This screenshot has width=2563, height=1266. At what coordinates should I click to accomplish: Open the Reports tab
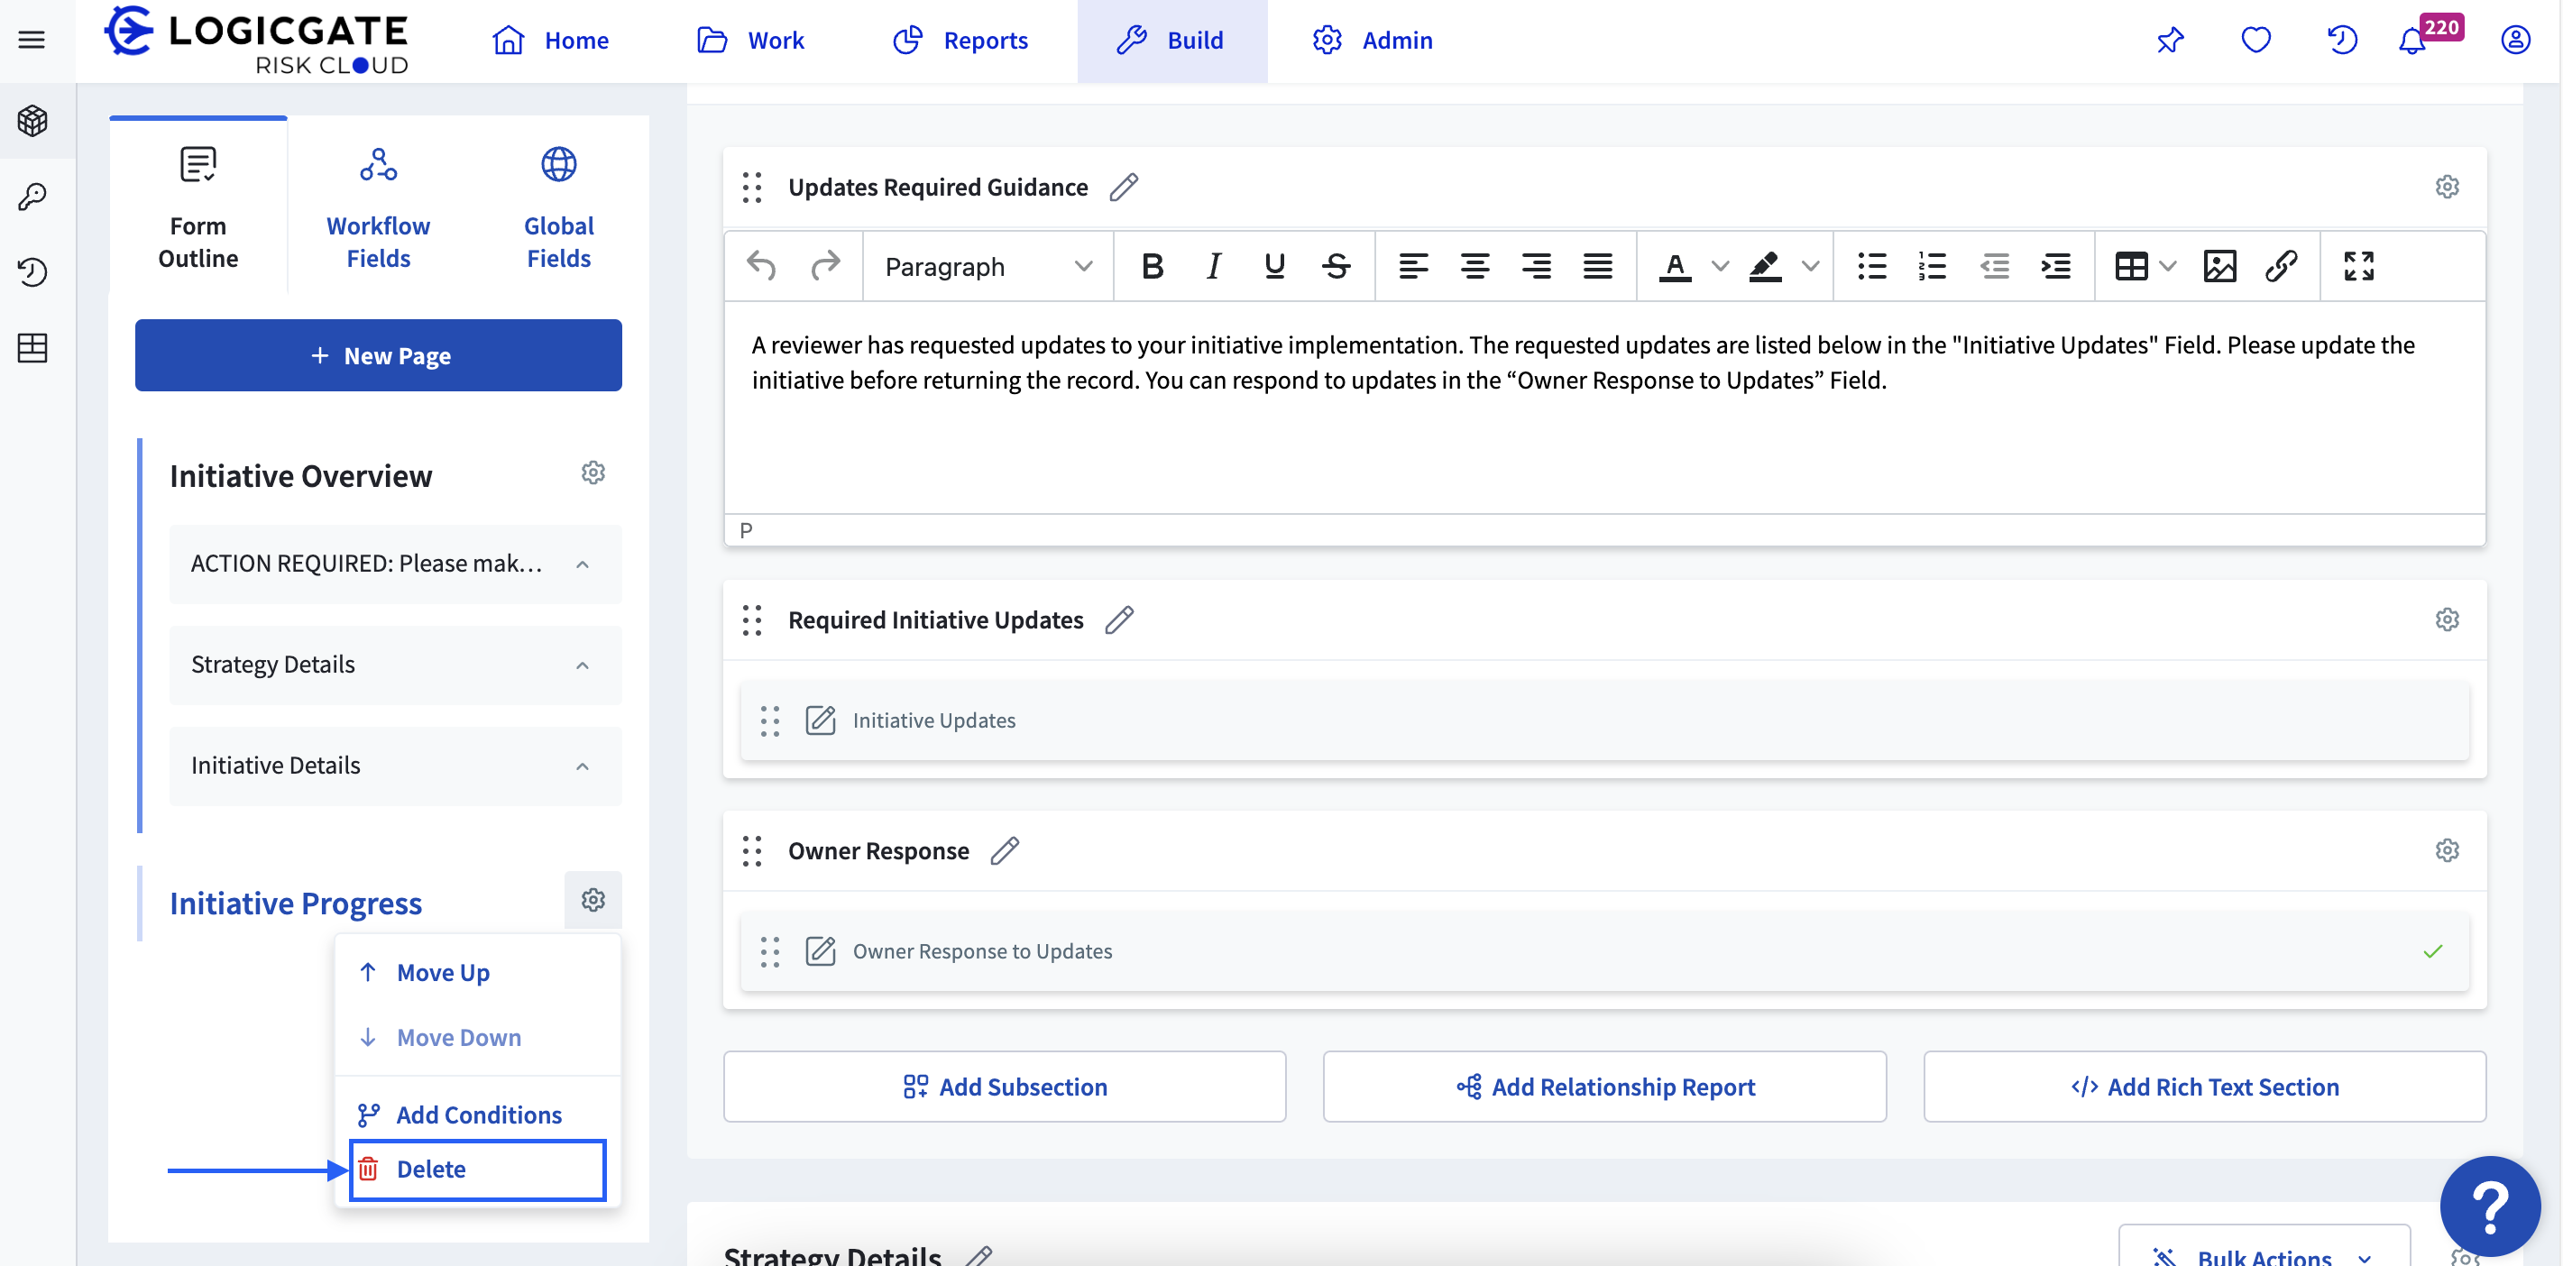point(960,40)
